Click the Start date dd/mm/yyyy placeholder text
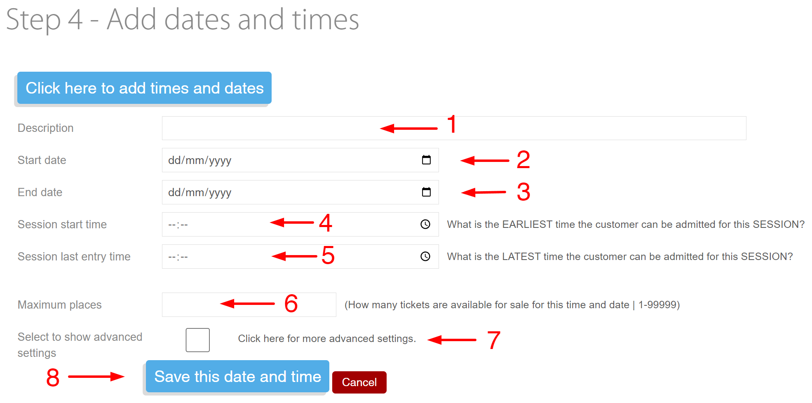This screenshot has height=403, width=812. pos(200,160)
